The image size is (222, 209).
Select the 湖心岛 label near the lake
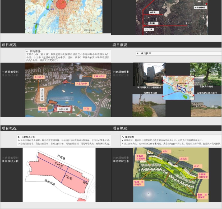[42, 108]
